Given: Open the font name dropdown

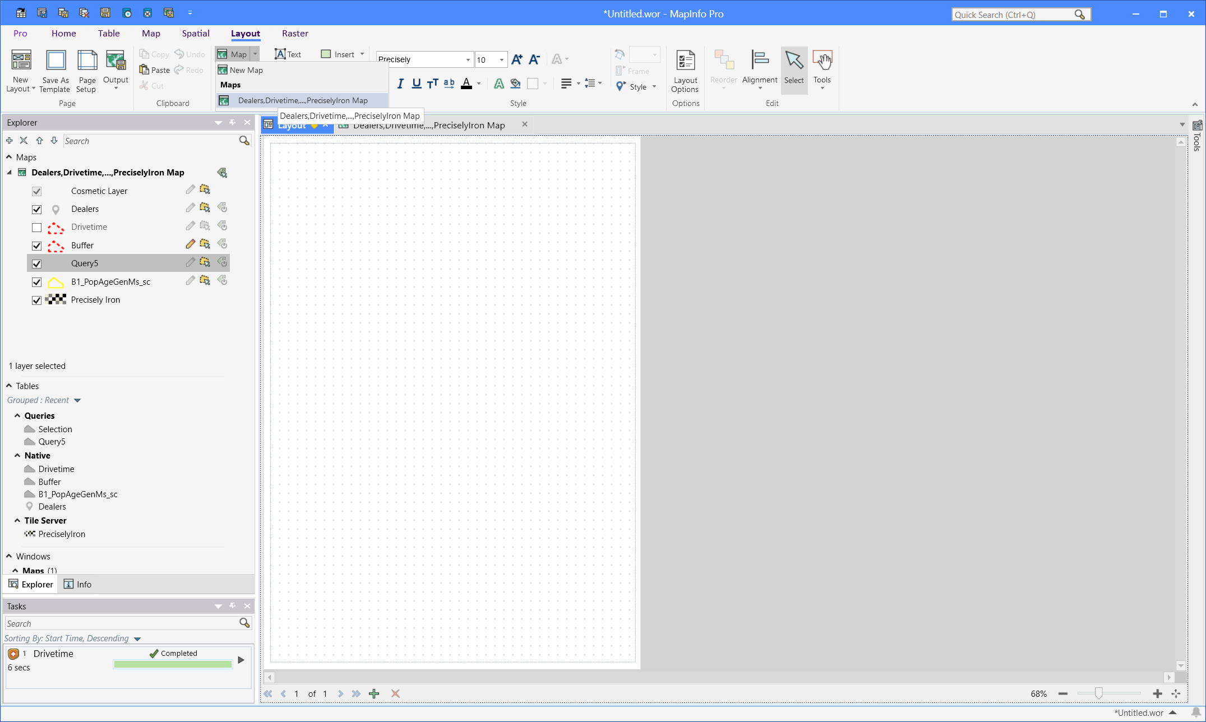Looking at the screenshot, I should pos(468,60).
